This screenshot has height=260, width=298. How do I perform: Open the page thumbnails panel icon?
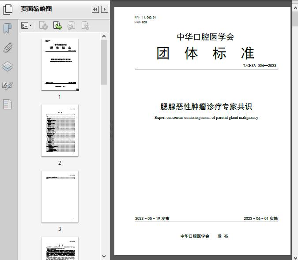click(8, 10)
